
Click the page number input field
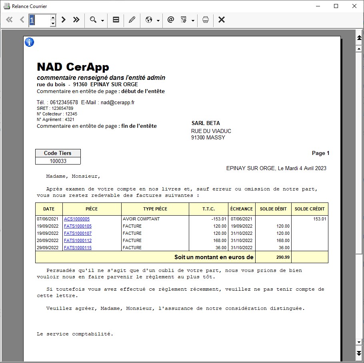coord(40,20)
